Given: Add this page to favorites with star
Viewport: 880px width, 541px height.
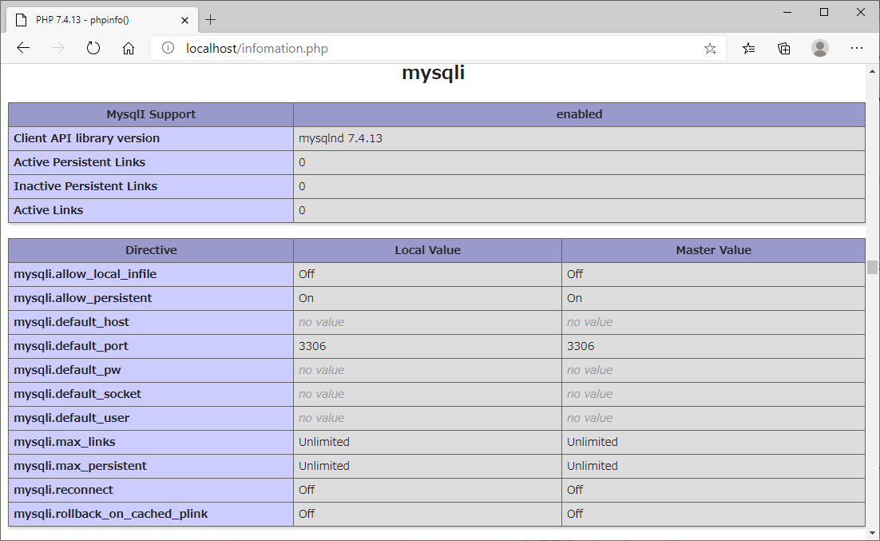Looking at the screenshot, I should (x=710, y=48).
